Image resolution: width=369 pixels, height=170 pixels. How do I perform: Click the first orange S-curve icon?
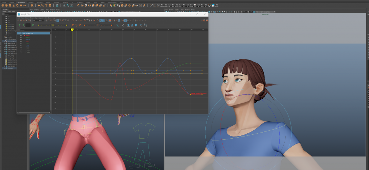[x=72, y=25]
